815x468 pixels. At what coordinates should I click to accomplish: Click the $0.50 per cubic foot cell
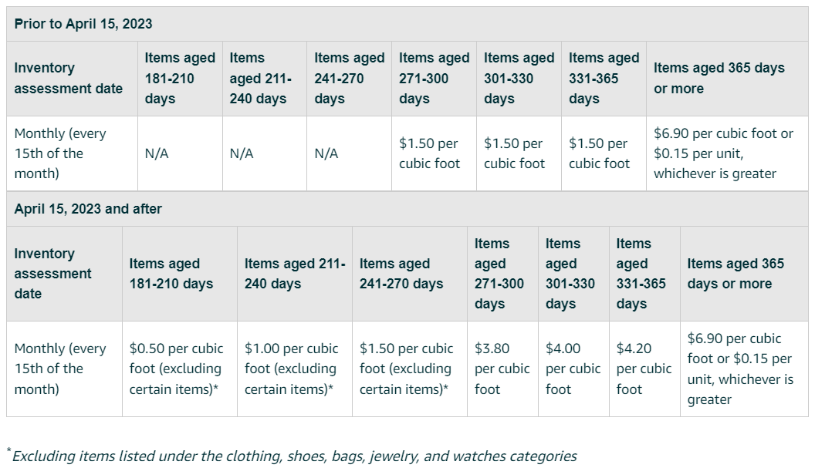179,369
